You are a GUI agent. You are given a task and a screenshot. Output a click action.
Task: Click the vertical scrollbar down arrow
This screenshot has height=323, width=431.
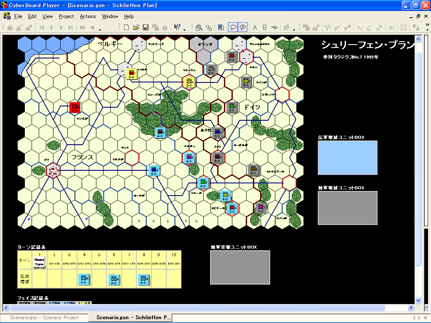click(x=418, y=300)
